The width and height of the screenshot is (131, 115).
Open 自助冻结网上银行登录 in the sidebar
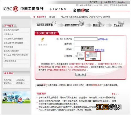coord(13,39)
